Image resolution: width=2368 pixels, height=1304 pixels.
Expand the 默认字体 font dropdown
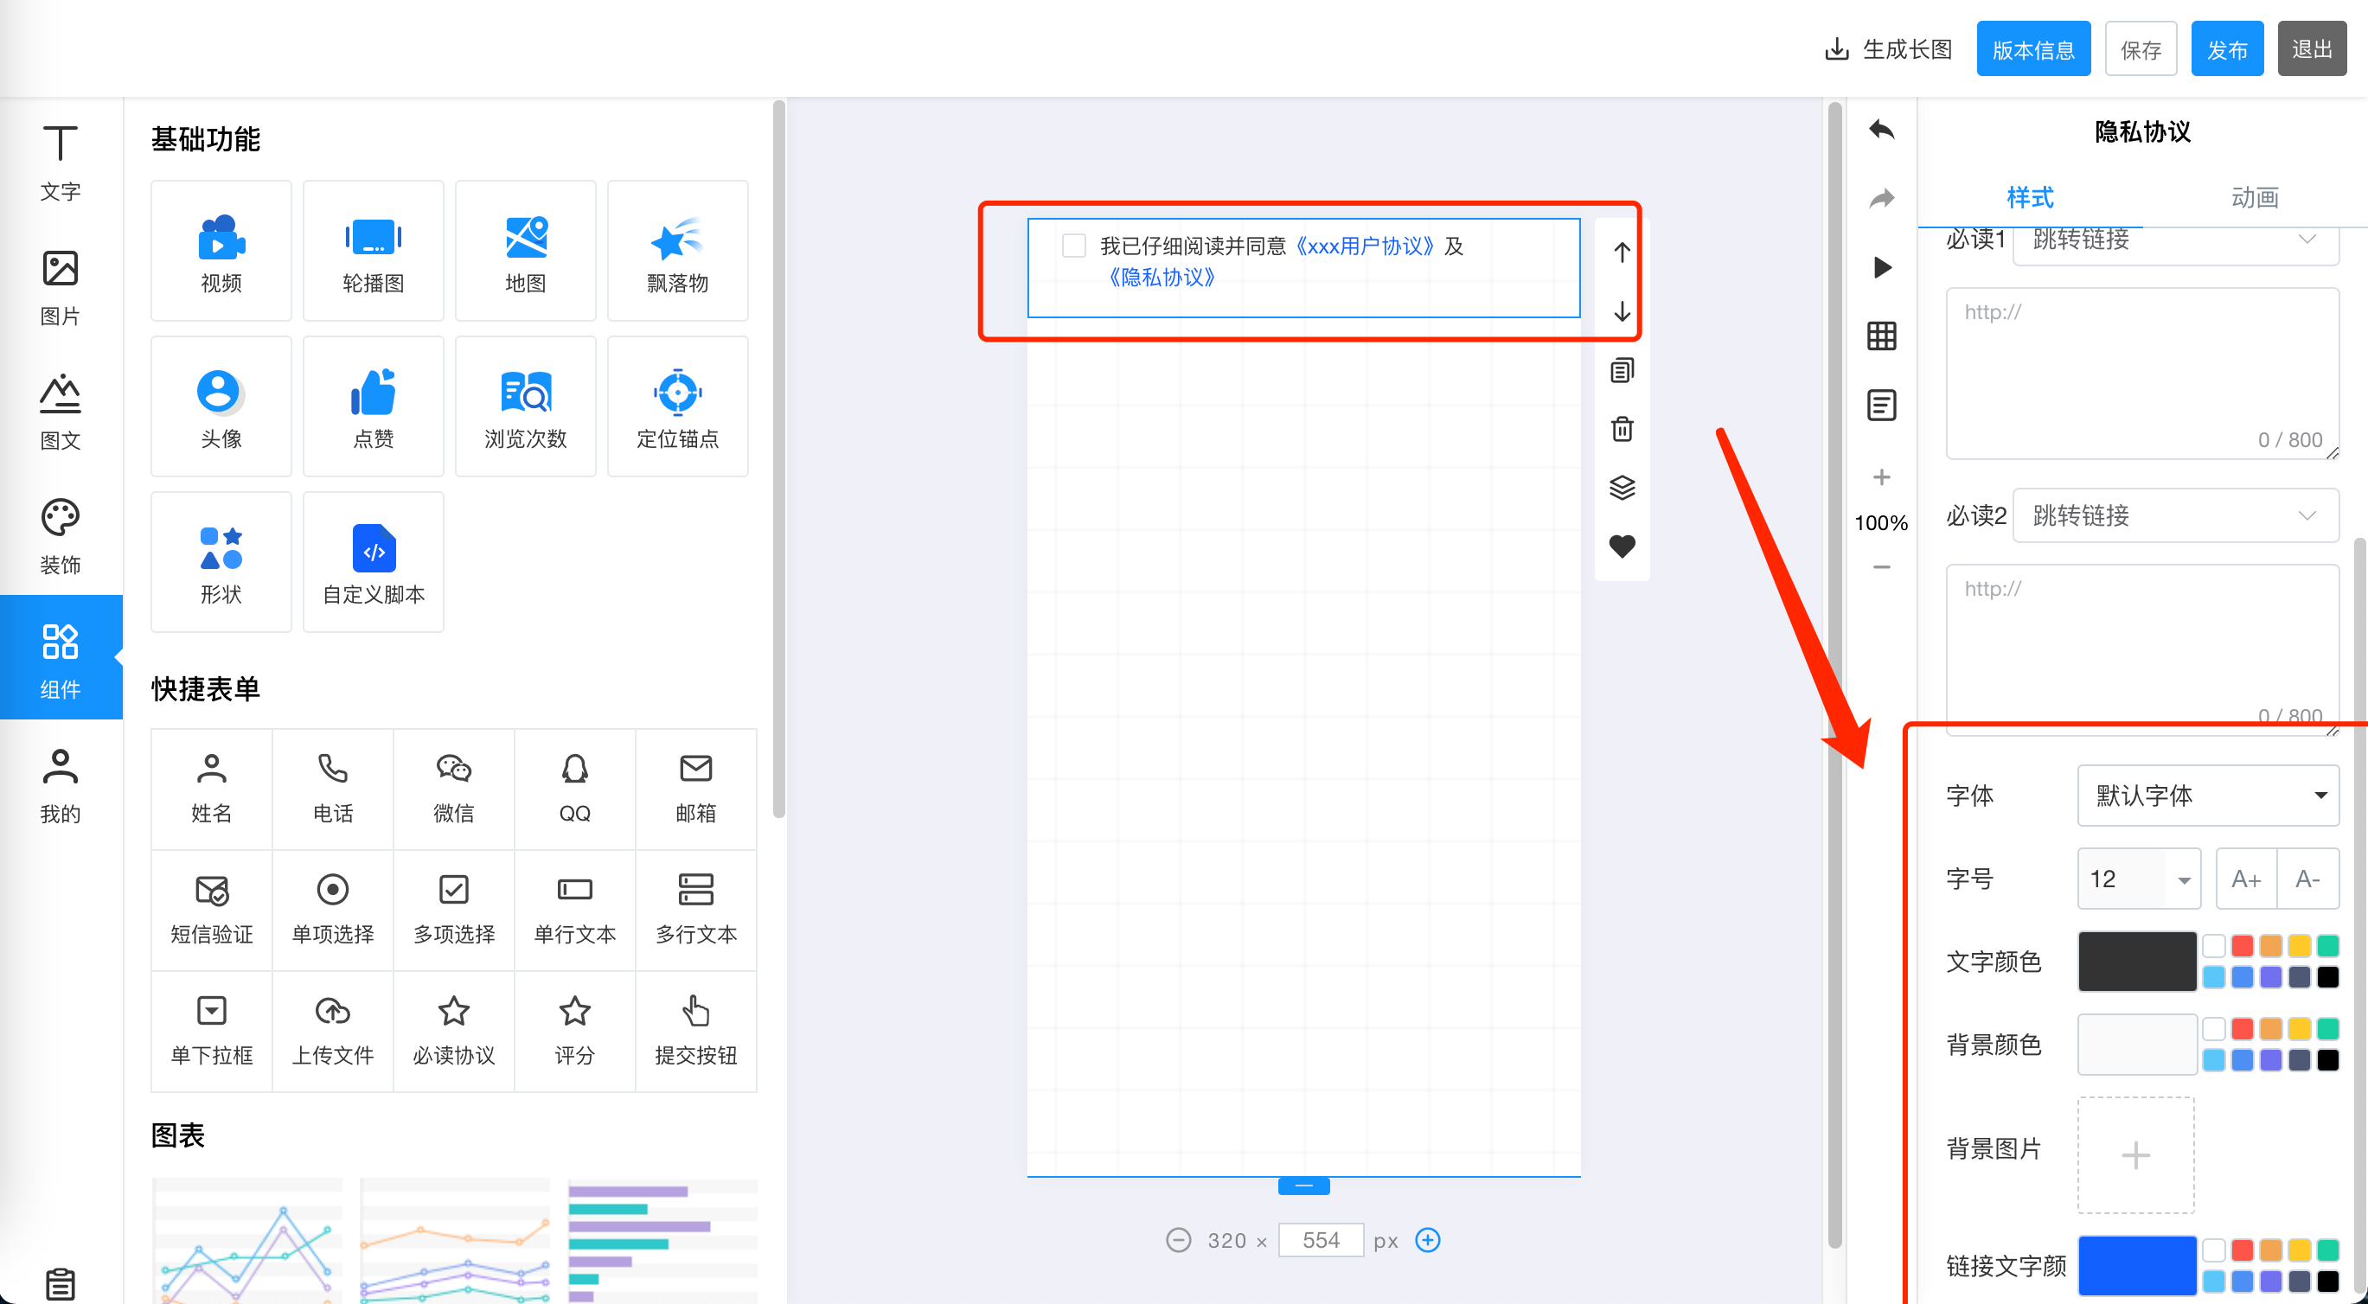click(2207, 795)
